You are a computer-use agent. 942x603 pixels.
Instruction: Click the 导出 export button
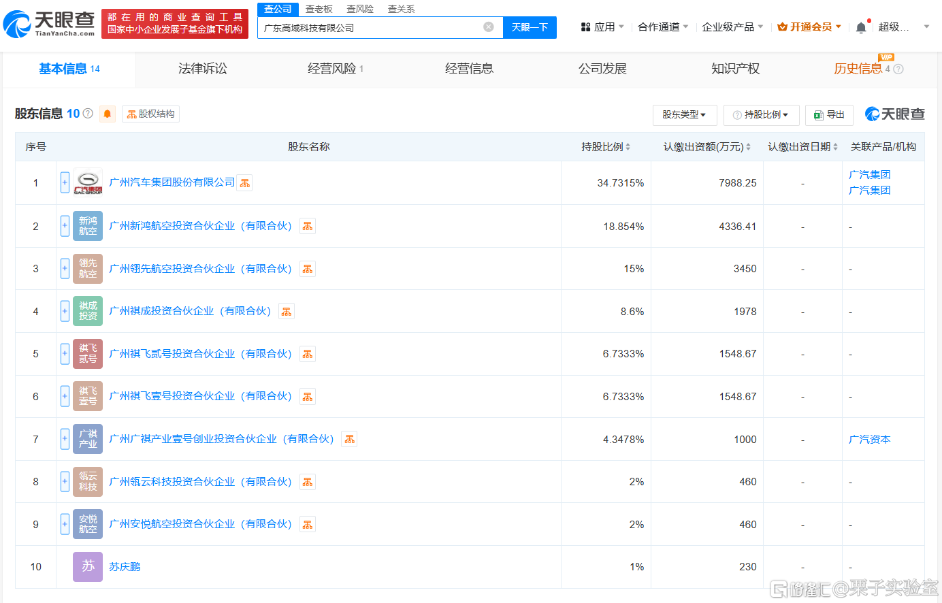(x=829, y=115)
